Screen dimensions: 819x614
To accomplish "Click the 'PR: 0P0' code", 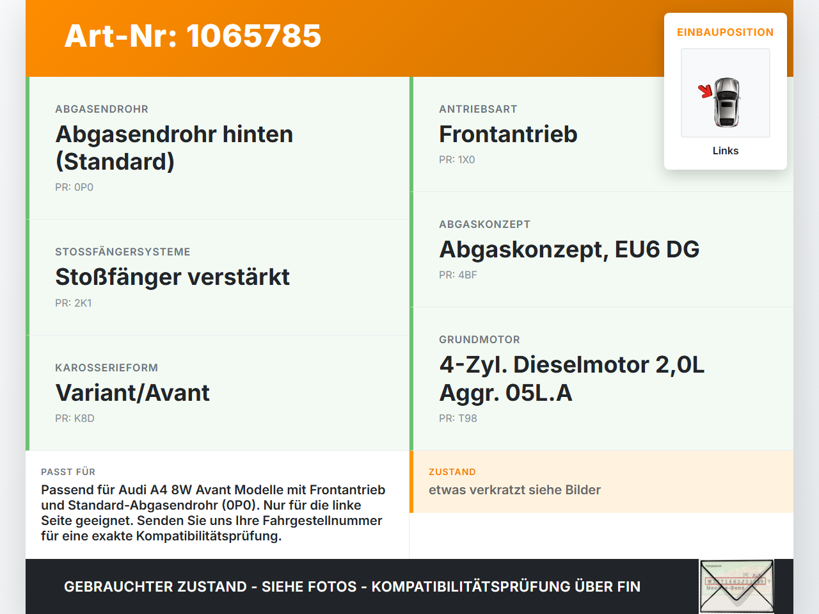I will pos(74,188).
